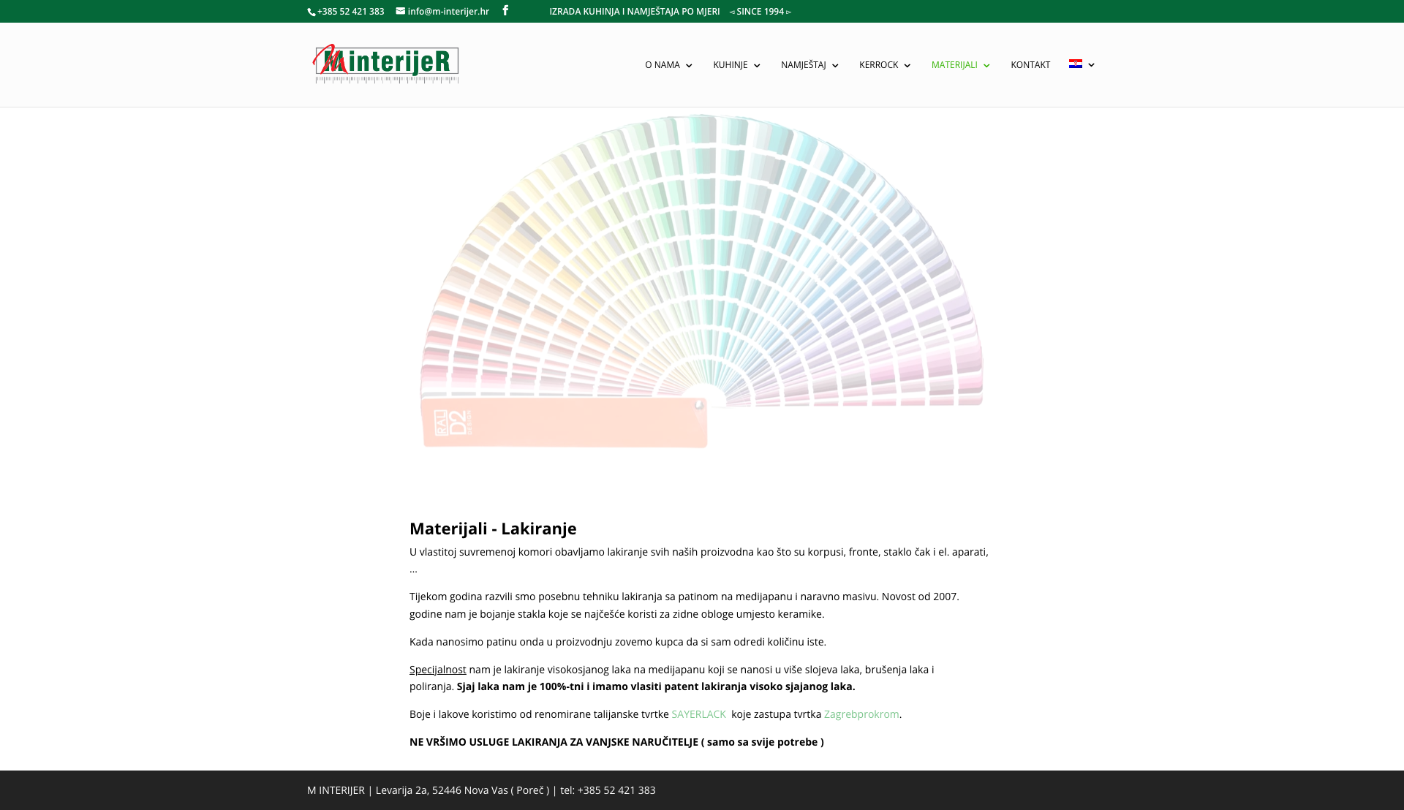Screen dimensions: 1404x810
Task: Open the info@m-interijer.hr email link
Action: point(448,12)
